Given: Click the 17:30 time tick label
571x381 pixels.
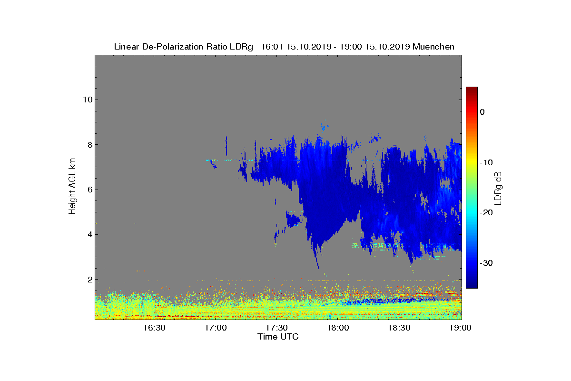Looking at the screenshot, I should [x=277, y=328].
